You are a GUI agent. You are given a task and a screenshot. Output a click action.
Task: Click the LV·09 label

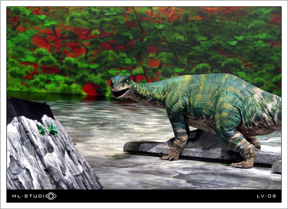tap(266, 196)
